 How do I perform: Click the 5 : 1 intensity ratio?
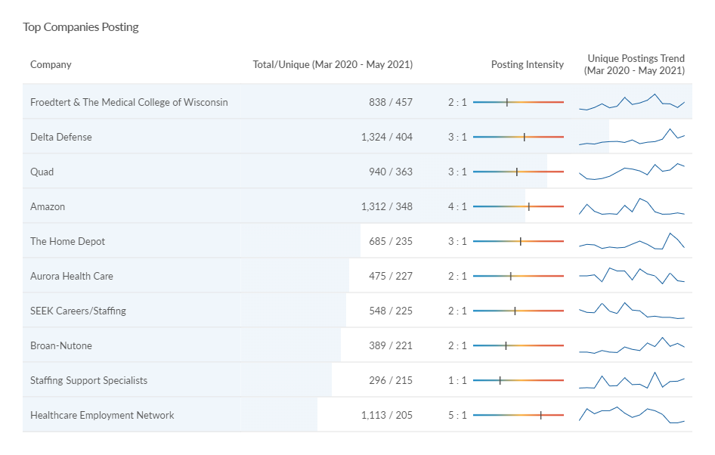(457, 415)
